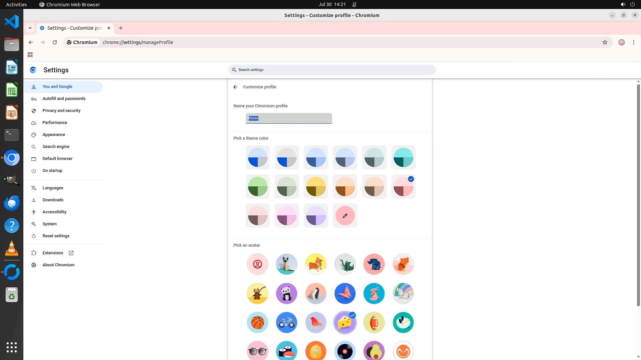Go back using customize profile arrow

click(x=235, y=87)
